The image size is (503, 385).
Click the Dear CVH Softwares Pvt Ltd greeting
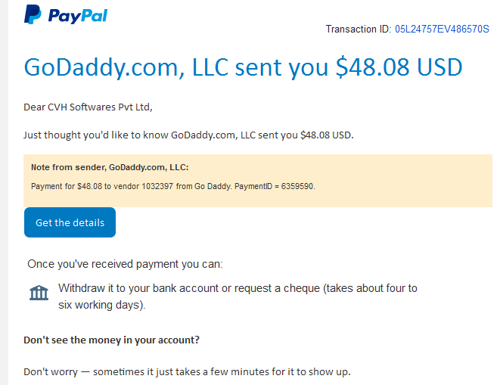pos(88,107)
